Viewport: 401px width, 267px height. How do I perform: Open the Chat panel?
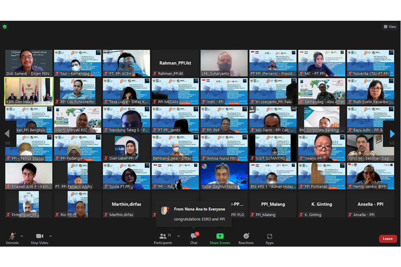[x=194, y=239]
